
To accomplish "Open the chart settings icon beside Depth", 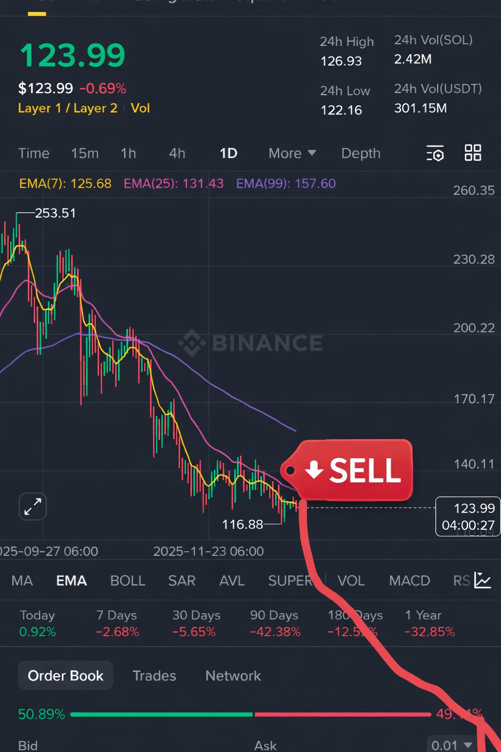I will (x=435, y=153).
